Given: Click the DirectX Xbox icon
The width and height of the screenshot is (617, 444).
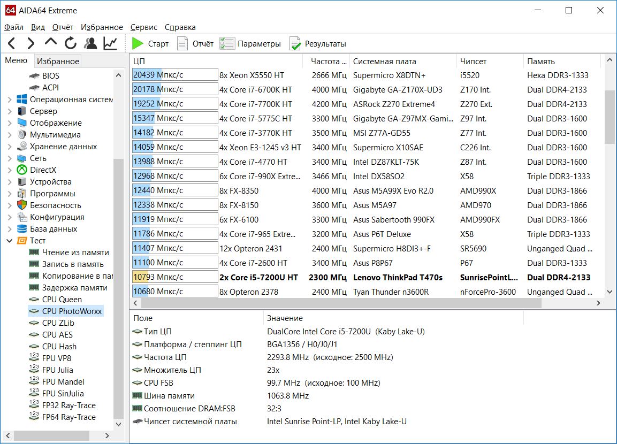Looking at the screenshot, I should coord(22,170).
